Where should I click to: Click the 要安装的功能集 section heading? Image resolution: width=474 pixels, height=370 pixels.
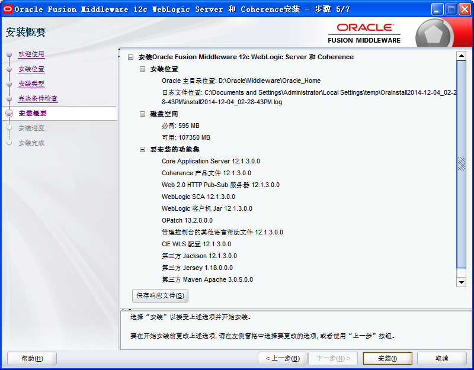[x=175, y=150]
